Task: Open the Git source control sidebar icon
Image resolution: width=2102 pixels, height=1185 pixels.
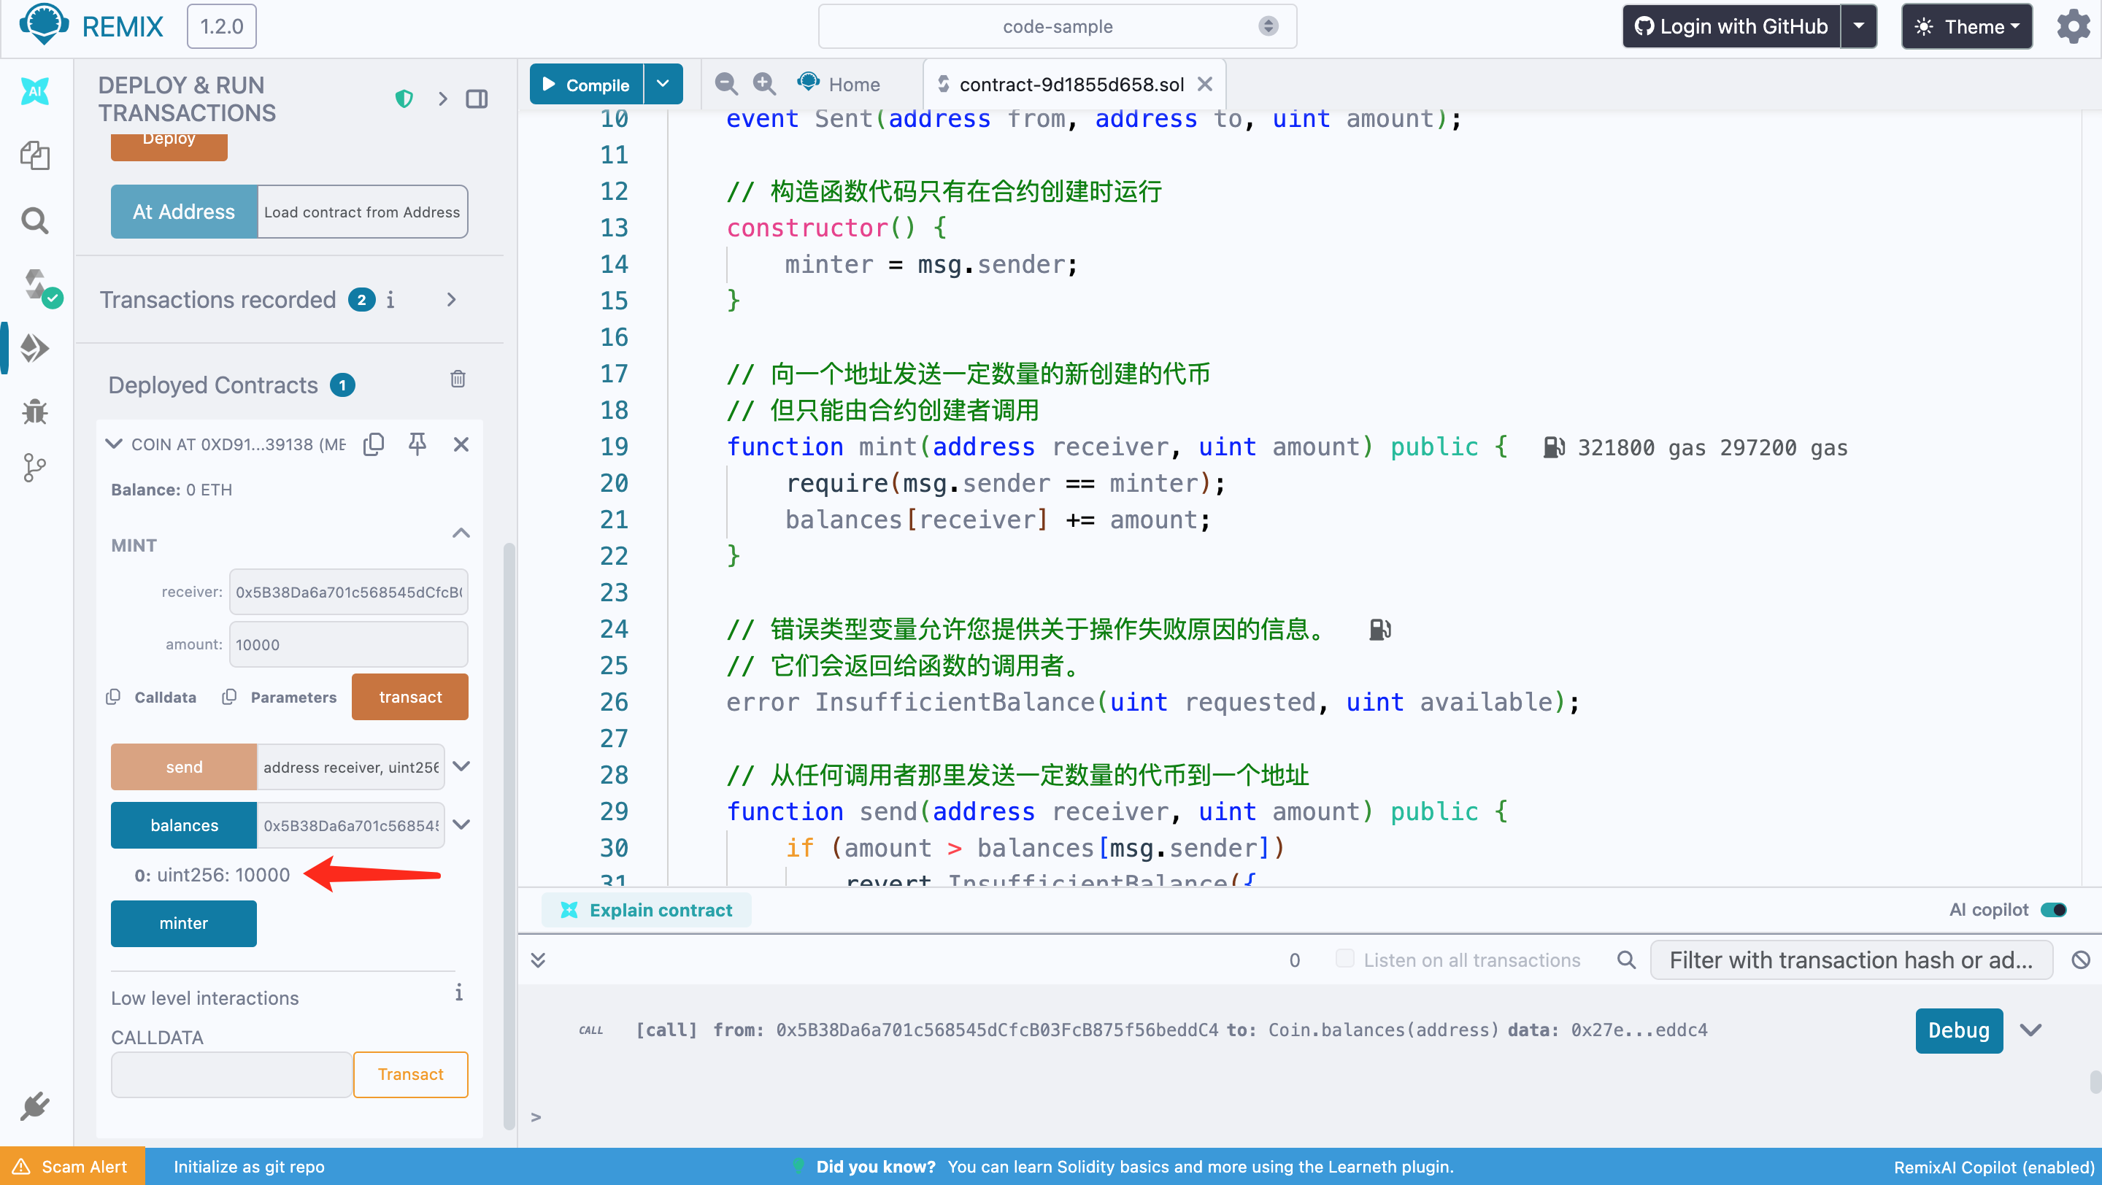Action: (34, 468)
